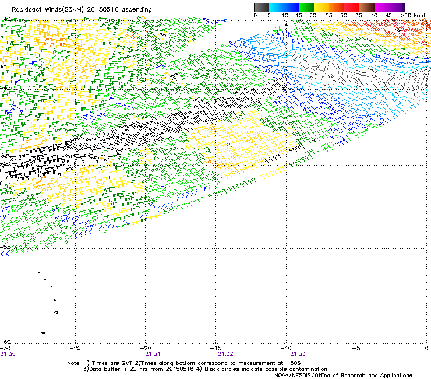Click the orange 25-30 knots legend band
Screen dimensions: 431x379
pos(337,7)
